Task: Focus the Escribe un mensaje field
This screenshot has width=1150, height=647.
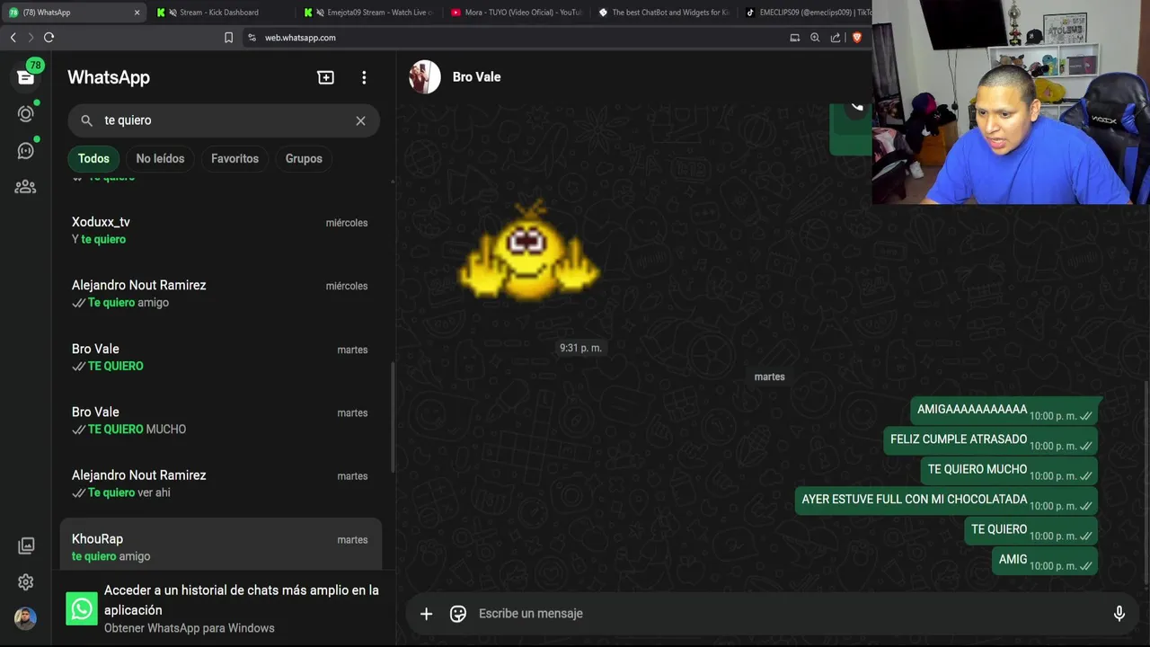Action: (786, 614)
